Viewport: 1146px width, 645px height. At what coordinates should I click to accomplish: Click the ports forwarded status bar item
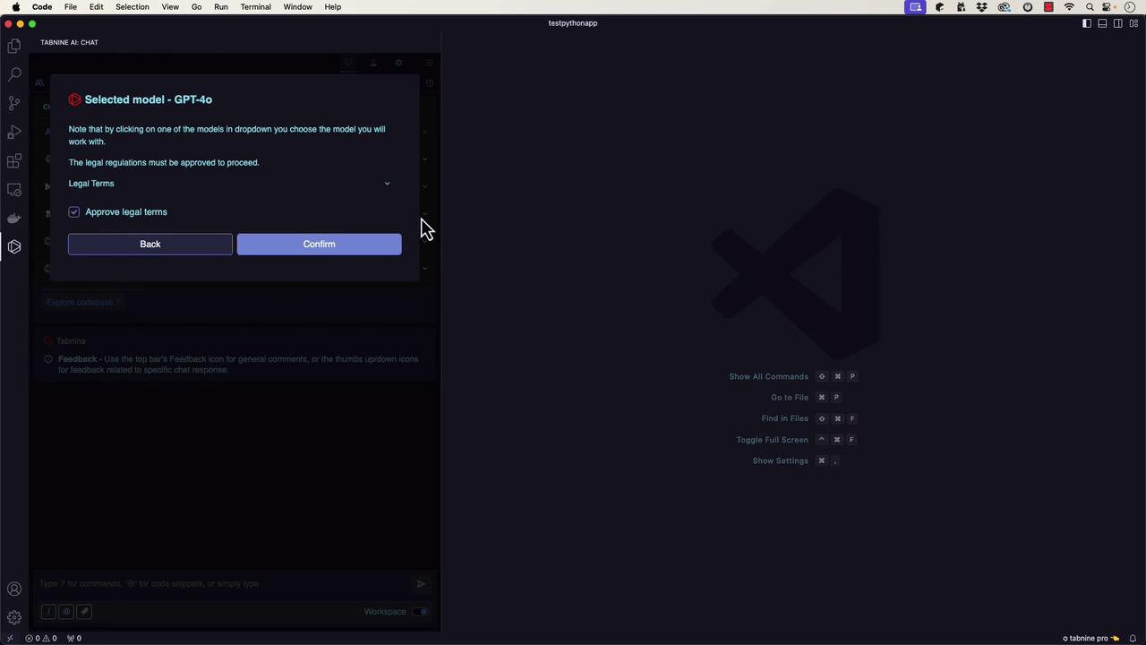pyautogui.click(x=74, y=638)
